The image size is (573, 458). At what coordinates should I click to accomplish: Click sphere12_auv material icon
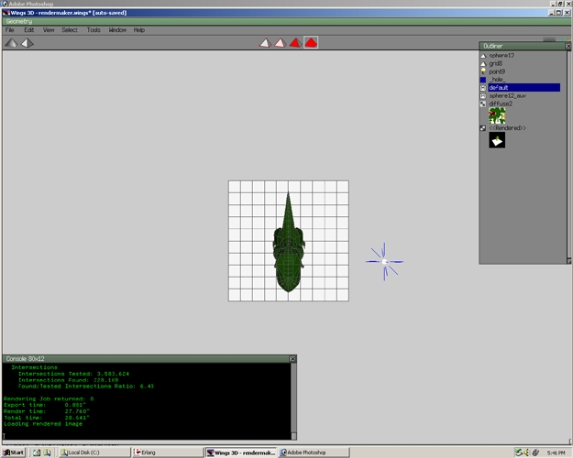pyautogui.click(x=483, y=95)
